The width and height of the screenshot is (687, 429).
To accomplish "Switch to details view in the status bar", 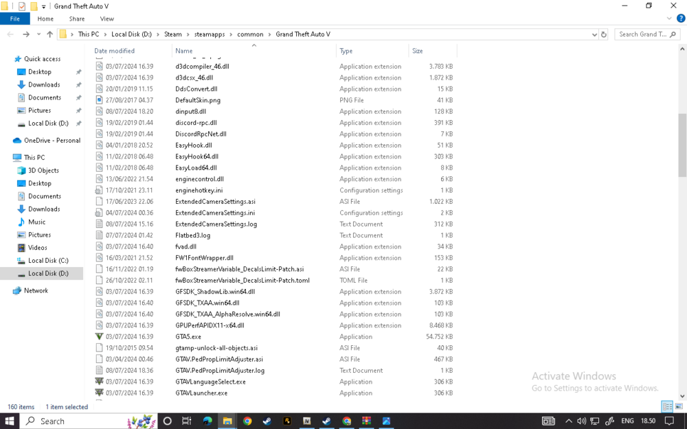I will 666,406.
